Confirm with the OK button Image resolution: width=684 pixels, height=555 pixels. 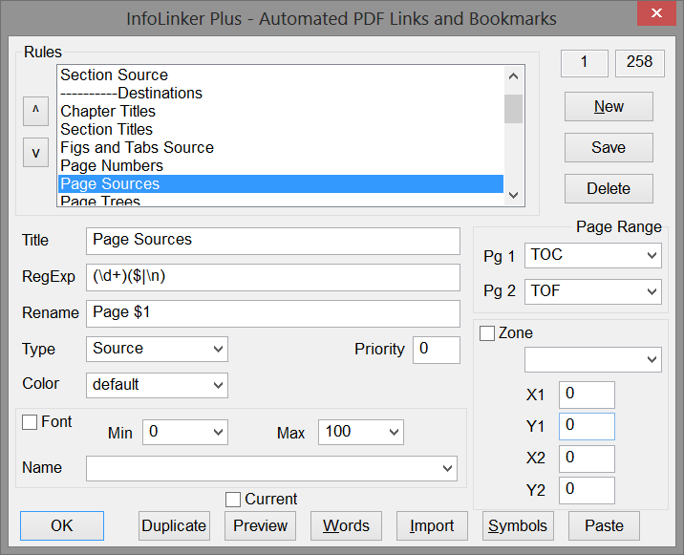62,525
